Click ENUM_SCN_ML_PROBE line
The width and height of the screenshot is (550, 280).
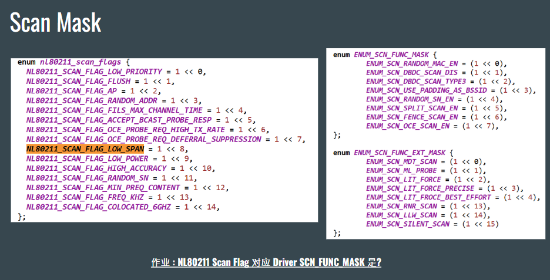(426, 171)
